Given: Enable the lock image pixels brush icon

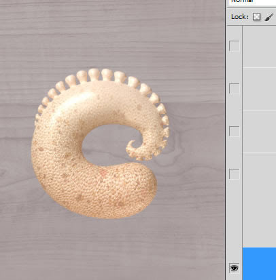Looking at the screenshot, I should (269, 17).
